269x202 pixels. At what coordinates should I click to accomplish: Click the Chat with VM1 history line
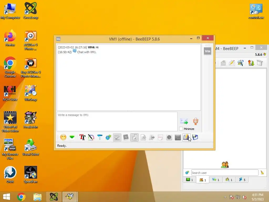pyautogui.click(x=77, y=52)
